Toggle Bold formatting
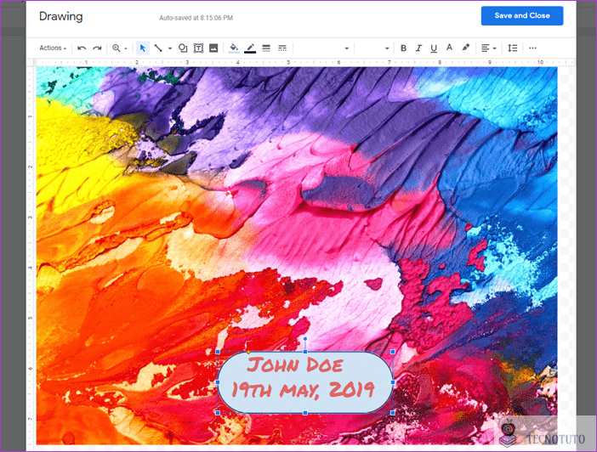This screenshot has height=452, width=597. 404,48
